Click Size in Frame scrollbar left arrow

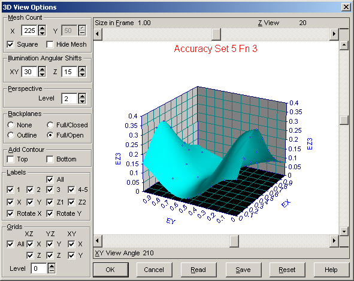pos(98,34)
